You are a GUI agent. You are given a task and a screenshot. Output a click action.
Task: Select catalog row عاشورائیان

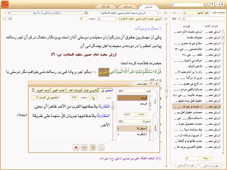[x=197, y=66]
